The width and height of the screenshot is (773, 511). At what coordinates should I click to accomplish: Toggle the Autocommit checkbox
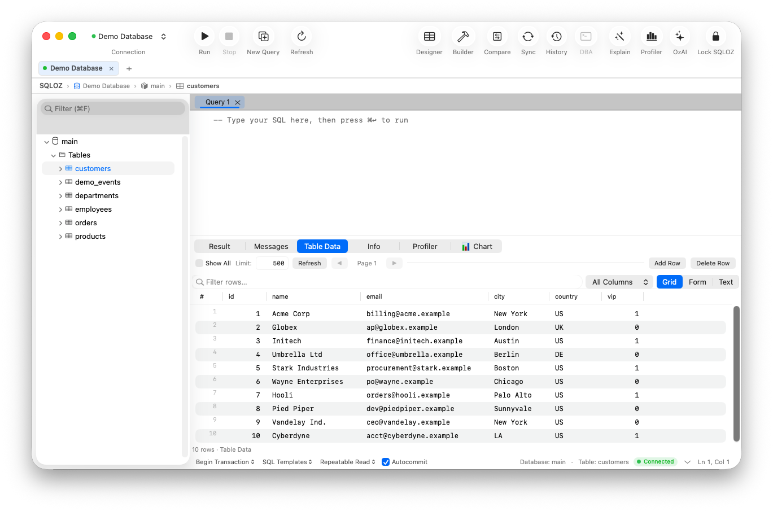coord(386,462)
